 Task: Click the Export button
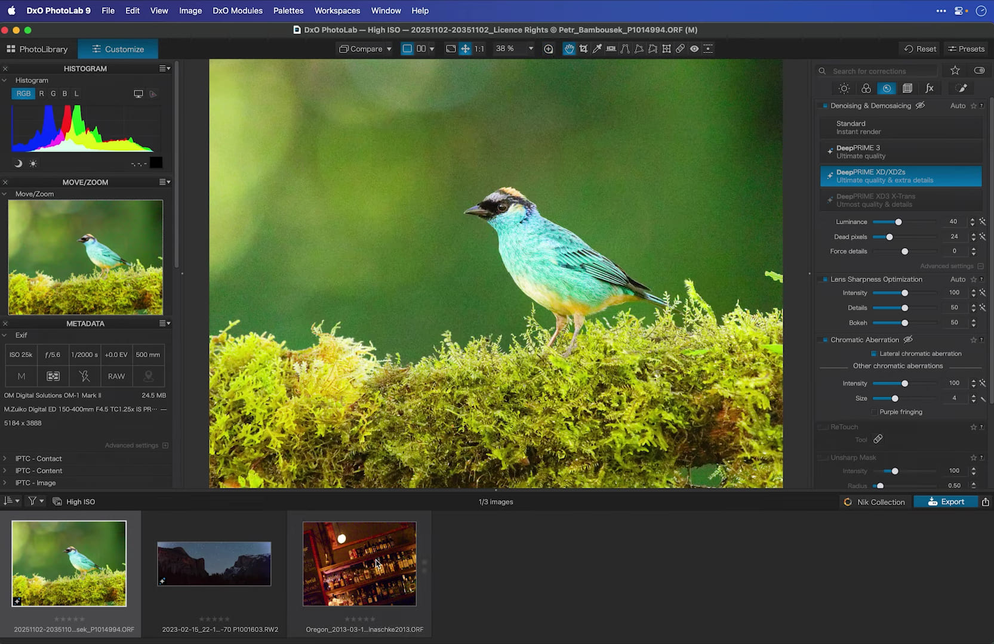946,501
